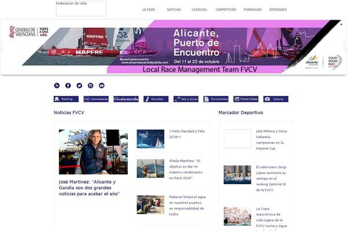
Task: Open the Twitter profile icon
Action: pos(79,85)
